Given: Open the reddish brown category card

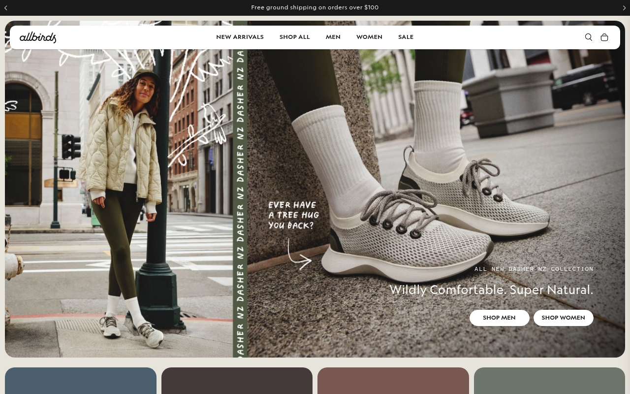Looking at the screenshot, I should 393,381.
